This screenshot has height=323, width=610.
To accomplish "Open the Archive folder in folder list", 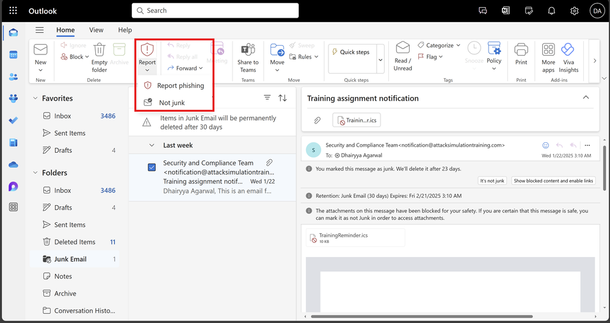I will [x=74, y=294].
